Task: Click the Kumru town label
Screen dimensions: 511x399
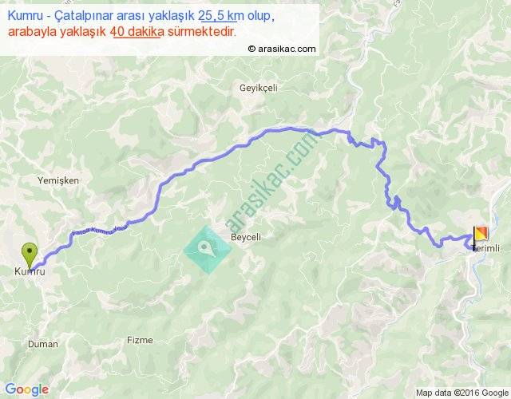Action: (30, 271)
